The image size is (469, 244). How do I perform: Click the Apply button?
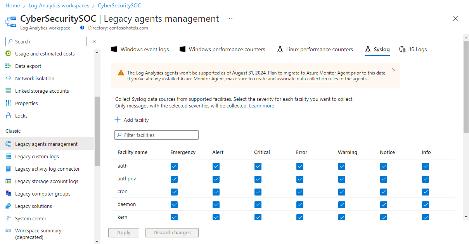(124, 233)
